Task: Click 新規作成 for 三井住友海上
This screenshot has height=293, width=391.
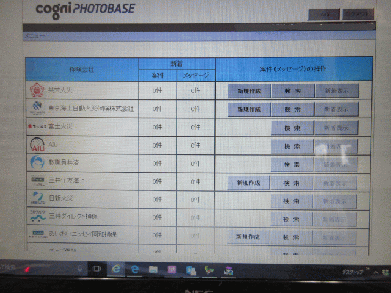Action: (249, 183)
